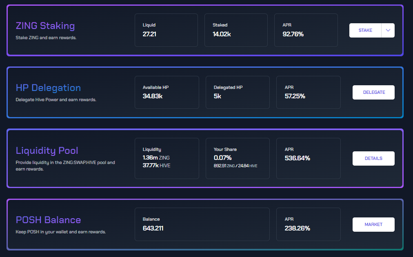Click the Staked value 14.02k
Viewport: 413px width, 257px height.
[x=222, y=34]
